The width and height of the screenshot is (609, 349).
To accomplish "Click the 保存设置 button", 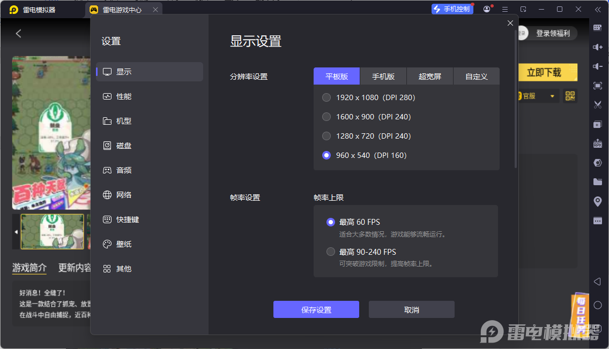I will click(316, 309).
